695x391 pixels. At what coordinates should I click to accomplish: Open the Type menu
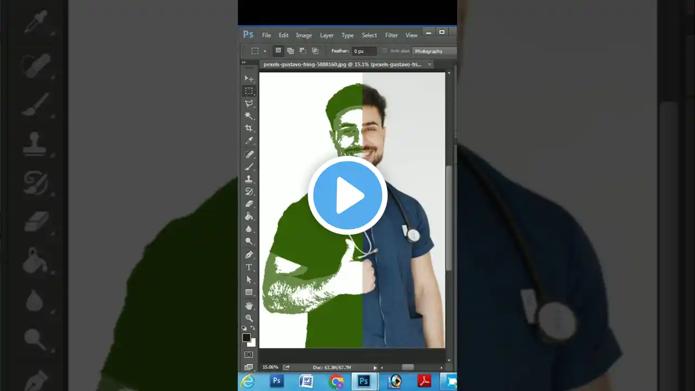347,35
